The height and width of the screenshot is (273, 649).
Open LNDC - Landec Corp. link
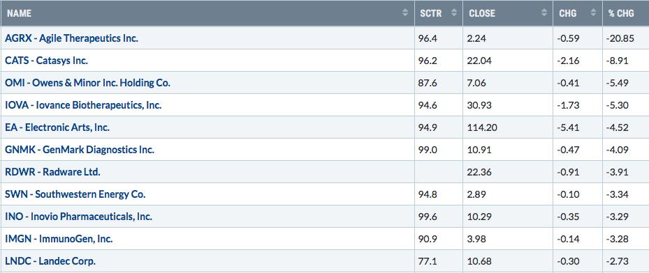coord(50,261)
